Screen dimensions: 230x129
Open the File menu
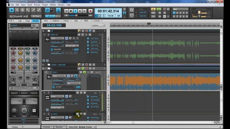click(13, 5)
